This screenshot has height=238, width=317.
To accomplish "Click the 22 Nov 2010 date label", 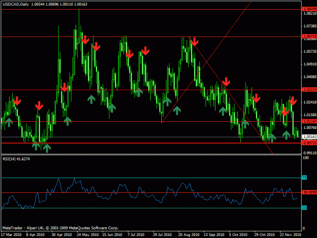I will [291, 235].
